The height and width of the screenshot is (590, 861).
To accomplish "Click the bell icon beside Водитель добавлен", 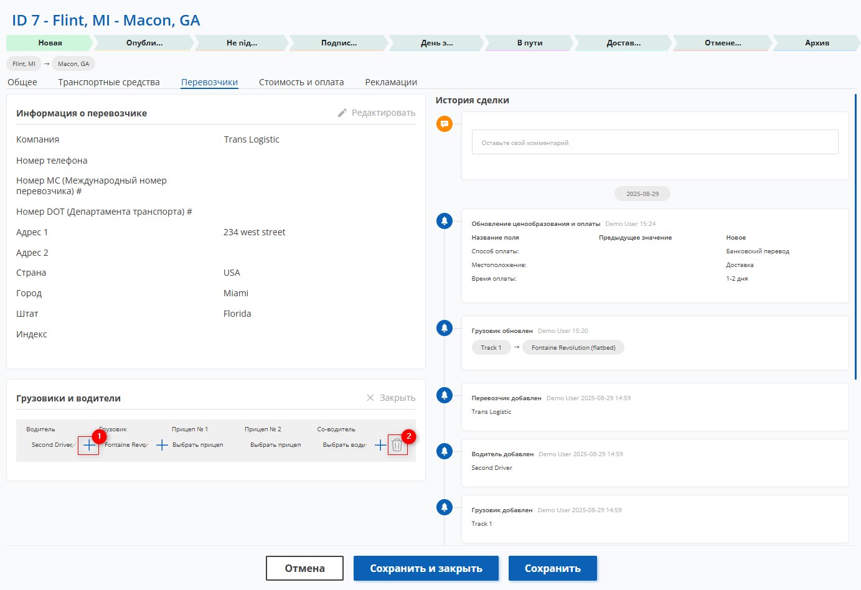I will 445,451.
